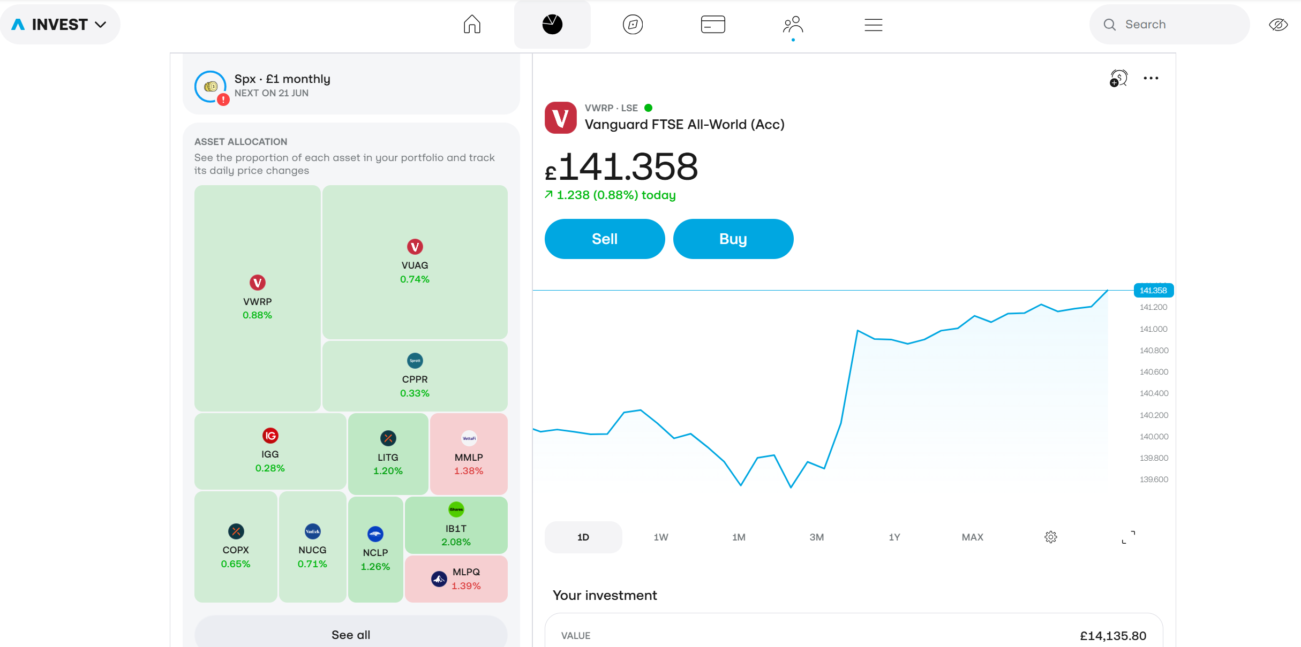
Task: Click the CPPR Sprott logo icon
Action: [x=415, y=361]
